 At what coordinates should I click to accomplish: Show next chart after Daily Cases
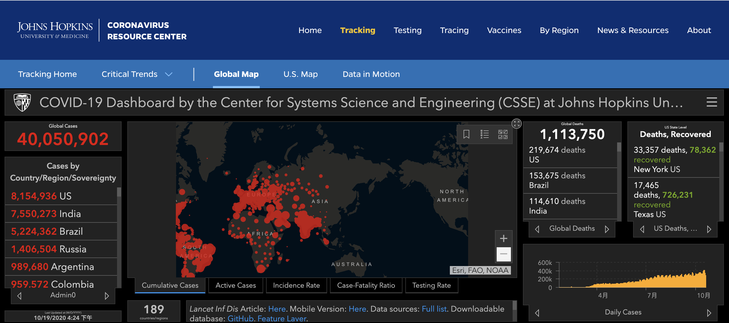click(x=709, y=313)
